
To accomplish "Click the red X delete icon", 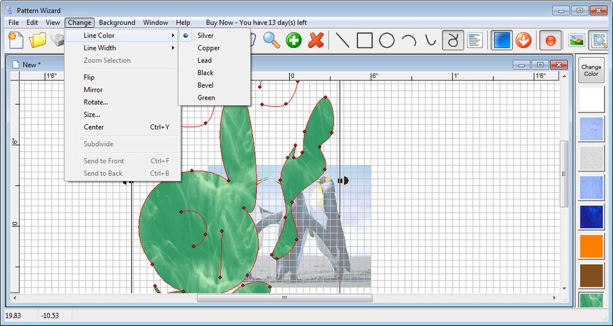I will click(316, 40).
